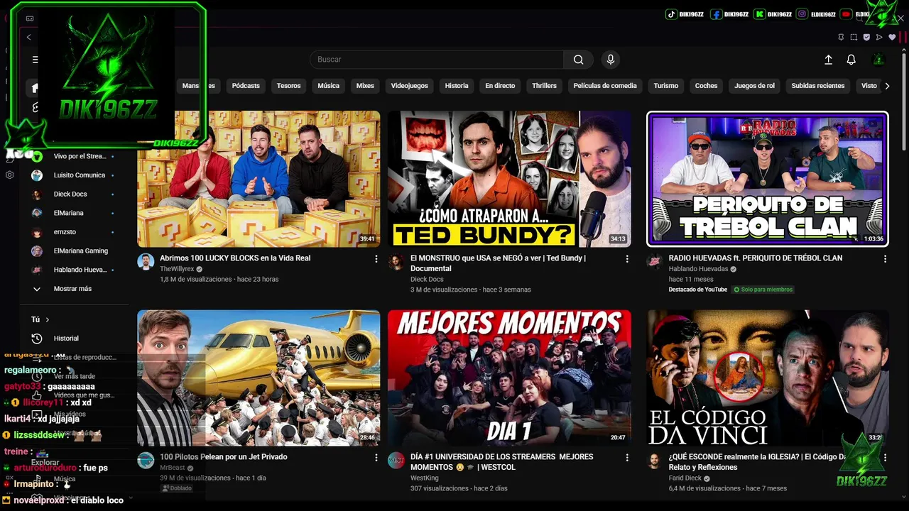Select the Historia chip
The height and width of the screenshot is (511, 909).
(x=457, y=86)
